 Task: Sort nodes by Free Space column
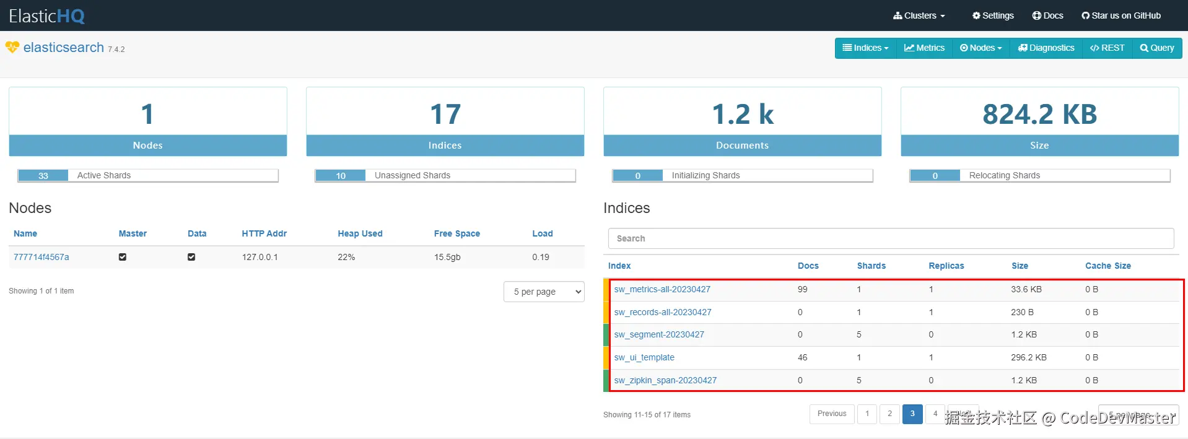point(457,233)
